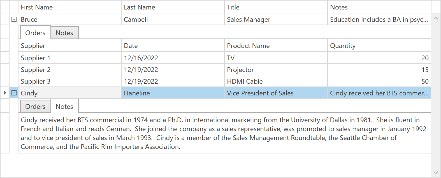This screenshot has width=441, height=178.
Task: Sort by the Last Name column header
Action: tap(173, 7)
